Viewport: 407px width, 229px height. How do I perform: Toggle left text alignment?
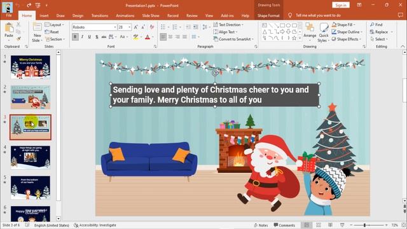coord(163,37)
